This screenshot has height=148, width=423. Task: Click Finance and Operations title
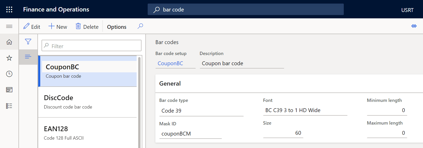click(56, 9)
